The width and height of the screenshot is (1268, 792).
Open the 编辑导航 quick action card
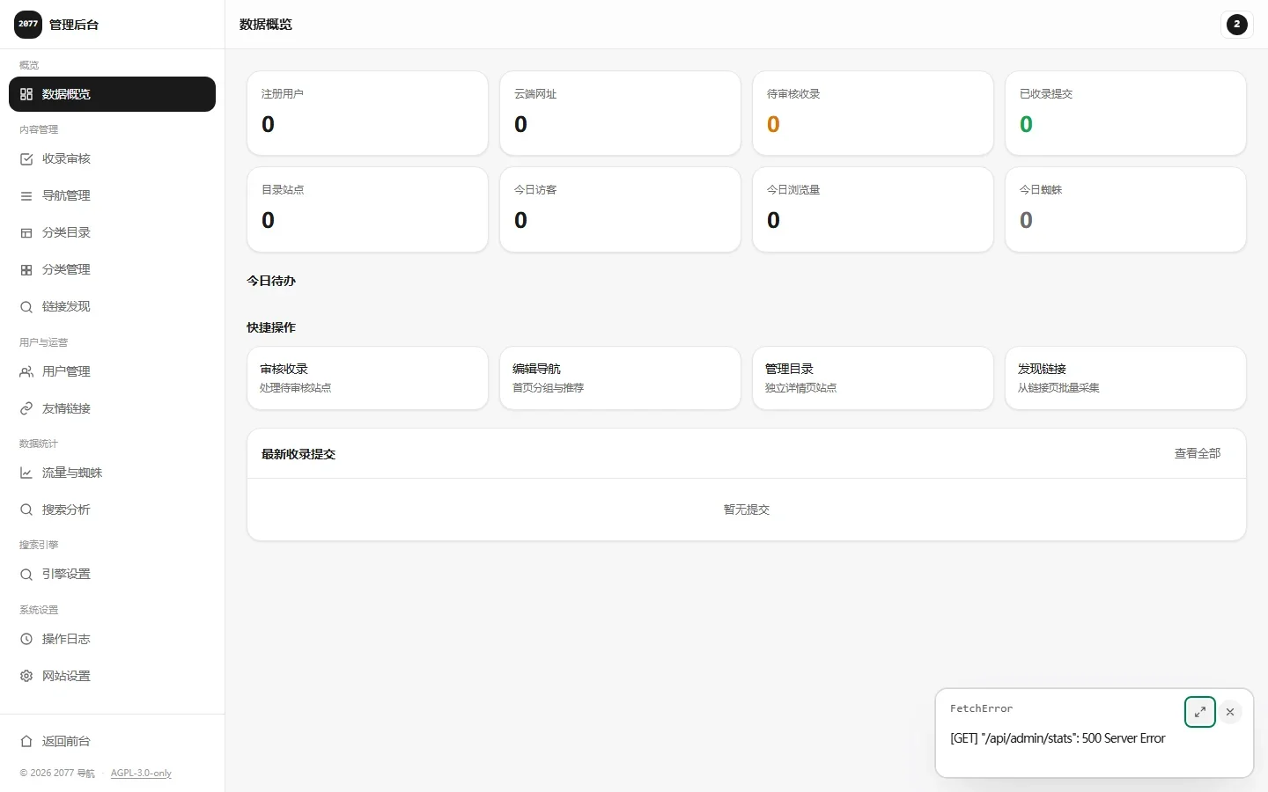coord(620,378)
